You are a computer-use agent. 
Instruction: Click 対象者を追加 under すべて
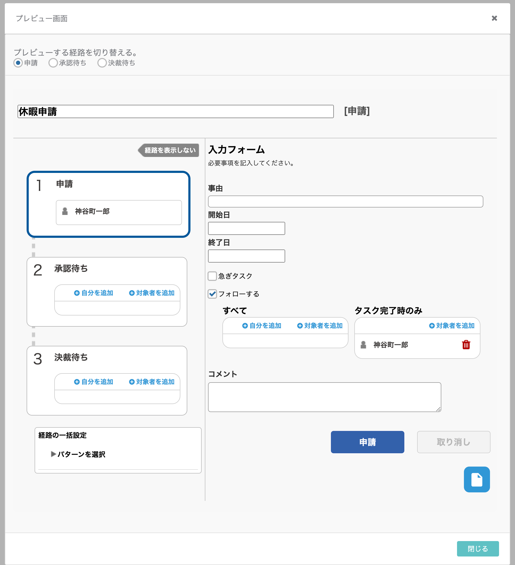[320, 325]
